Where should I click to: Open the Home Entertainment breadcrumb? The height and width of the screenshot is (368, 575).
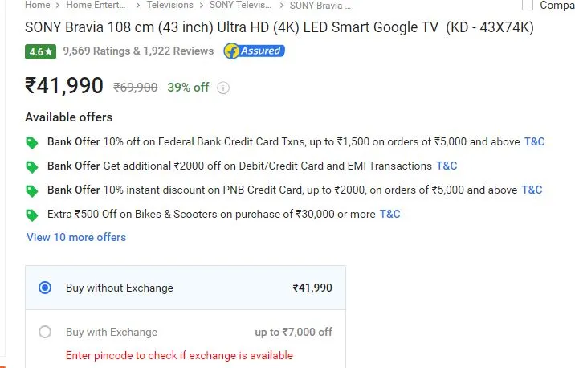pyautogui.click(x=96, y=5)
